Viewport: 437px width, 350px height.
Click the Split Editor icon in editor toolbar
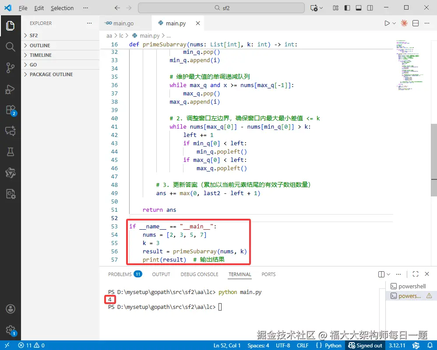pos(416,23)
